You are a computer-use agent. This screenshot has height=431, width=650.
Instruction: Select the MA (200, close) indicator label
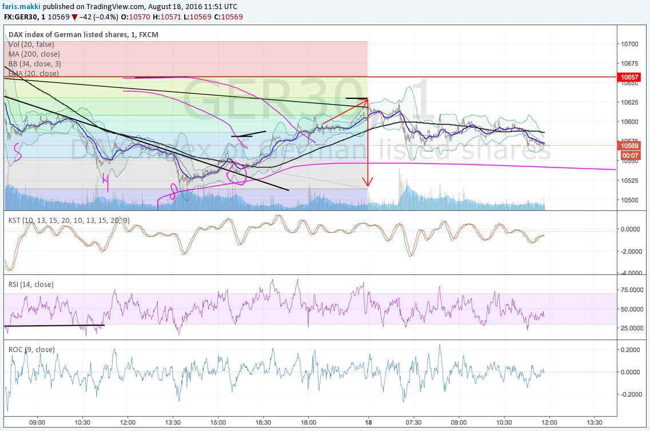coord(34,54)
